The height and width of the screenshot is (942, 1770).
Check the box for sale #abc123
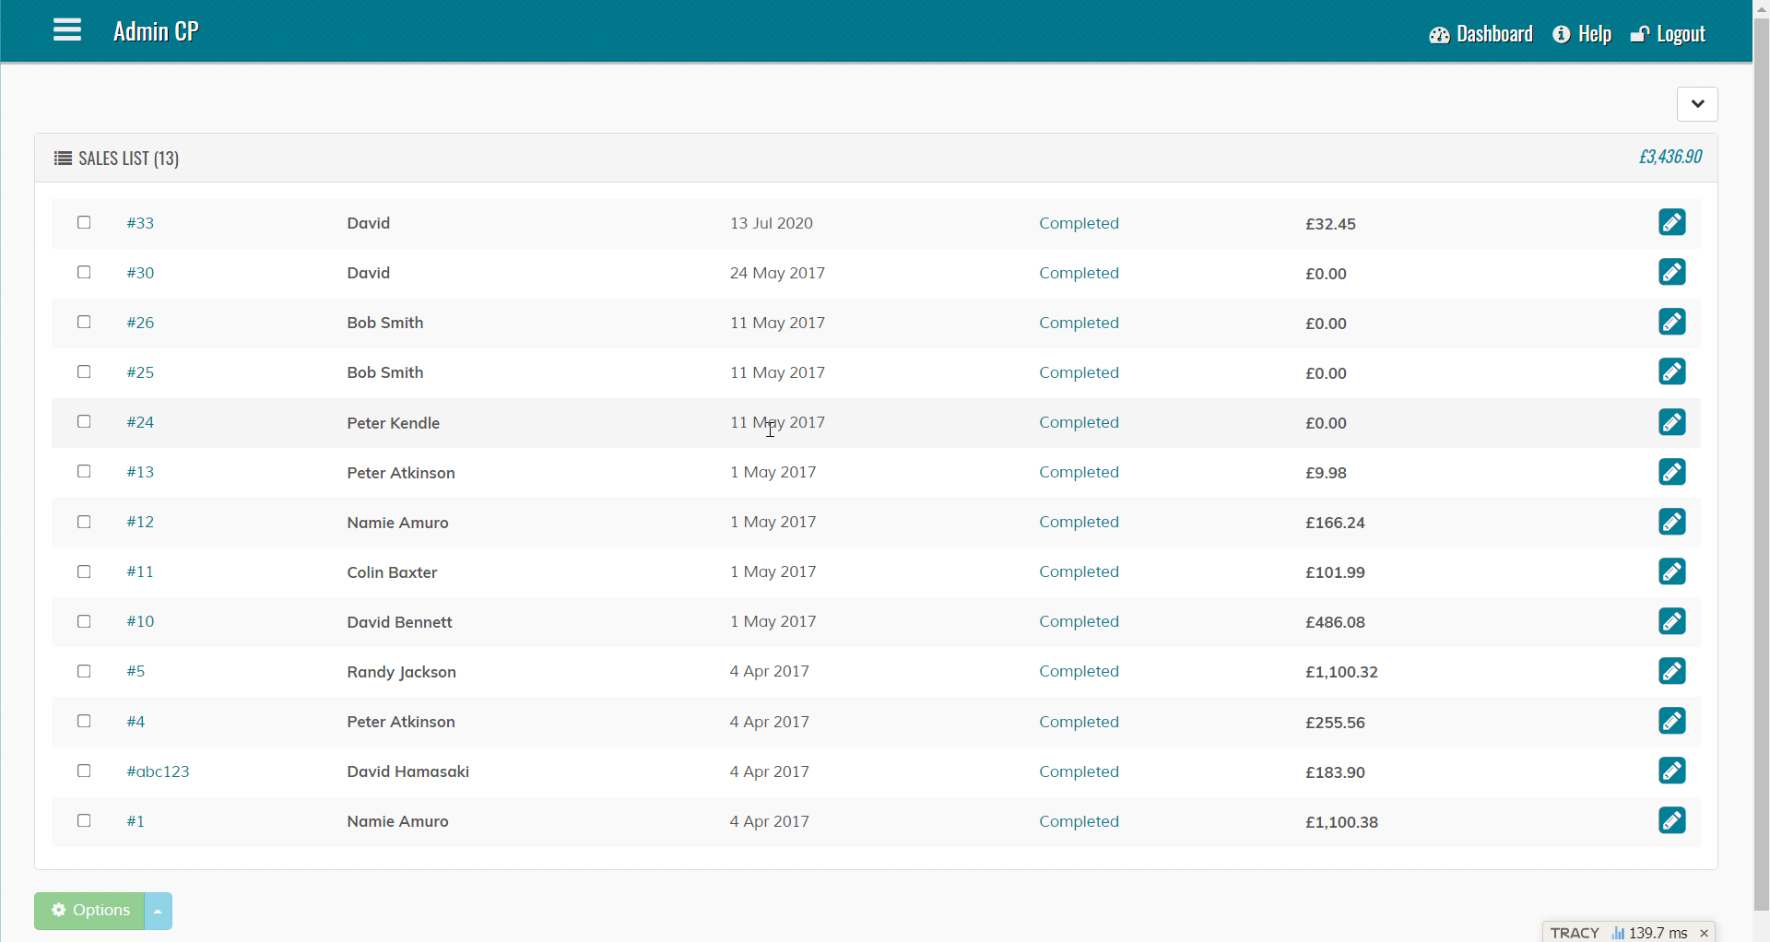pyautogui.click(x=84, y=771)
